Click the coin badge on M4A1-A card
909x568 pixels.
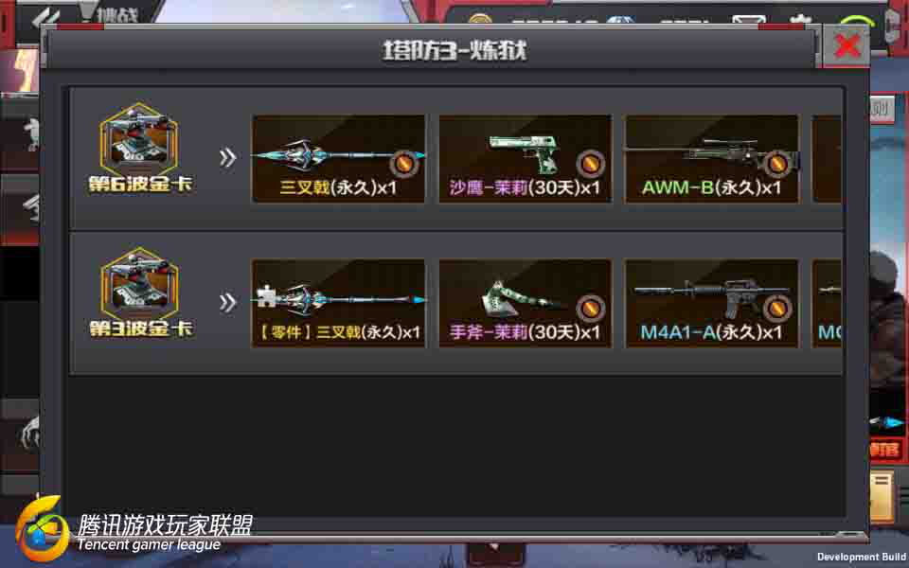(777, 309)
